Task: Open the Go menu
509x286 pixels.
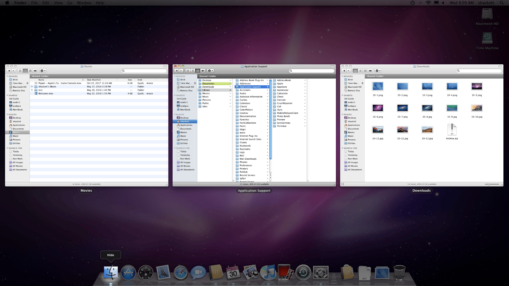Action: pos(70,3)
